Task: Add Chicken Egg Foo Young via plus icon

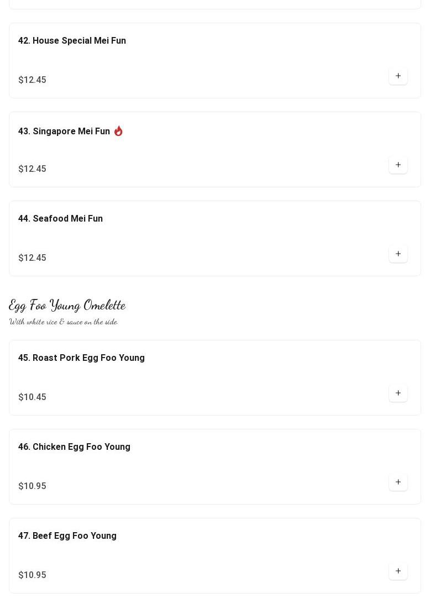Action: coord(398,482)
